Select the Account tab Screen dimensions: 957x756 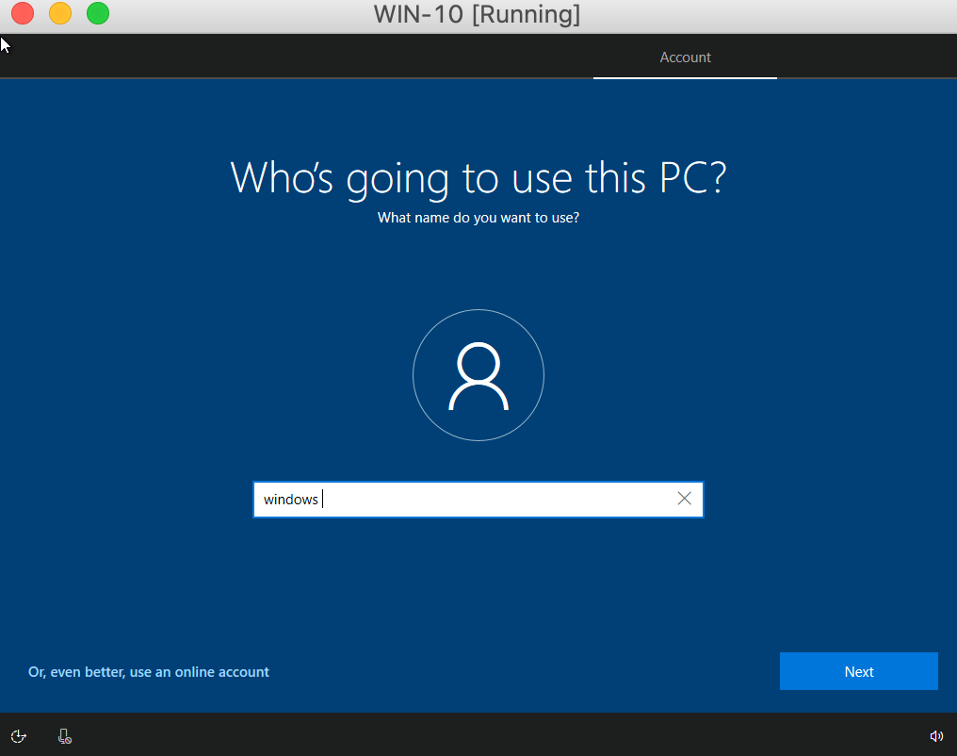point(685,58)
